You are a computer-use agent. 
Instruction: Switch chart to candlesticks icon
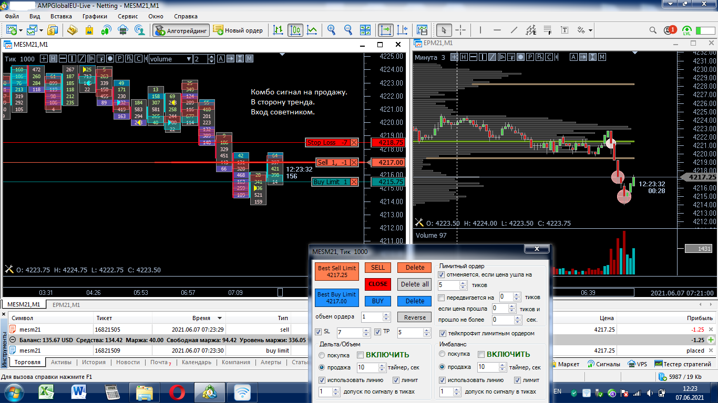295,30
